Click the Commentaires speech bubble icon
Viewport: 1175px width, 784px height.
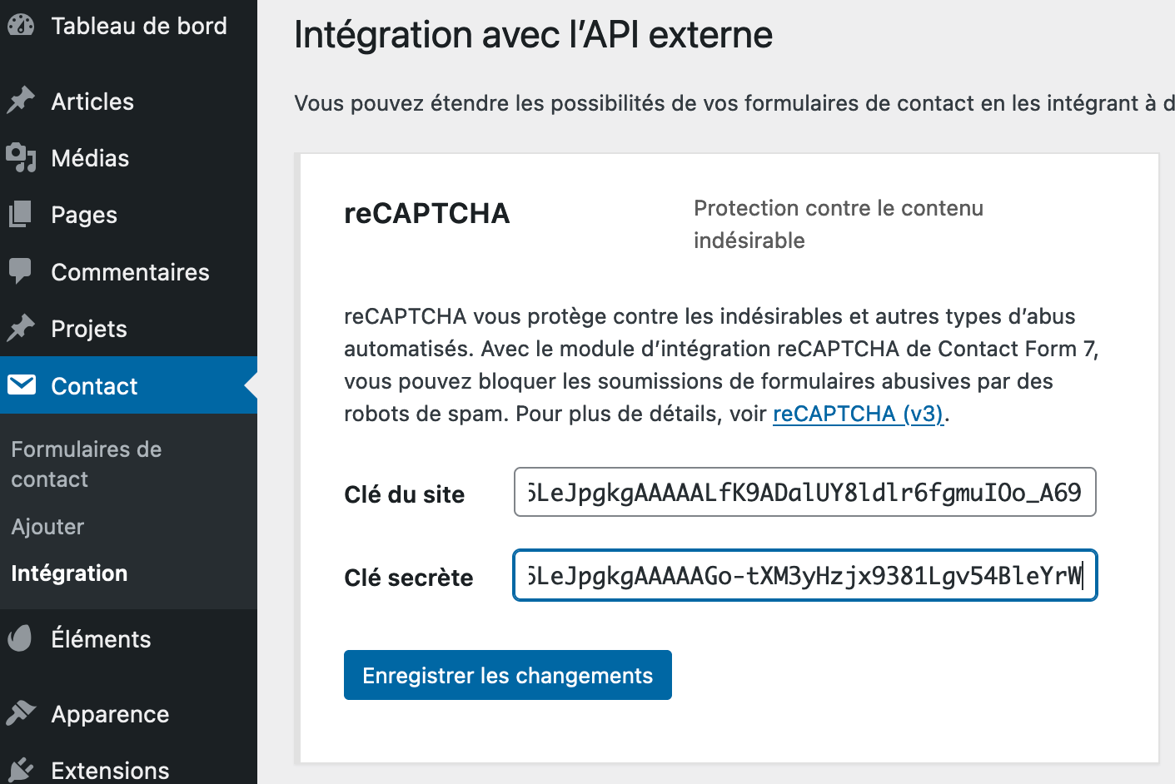(21, 271)
